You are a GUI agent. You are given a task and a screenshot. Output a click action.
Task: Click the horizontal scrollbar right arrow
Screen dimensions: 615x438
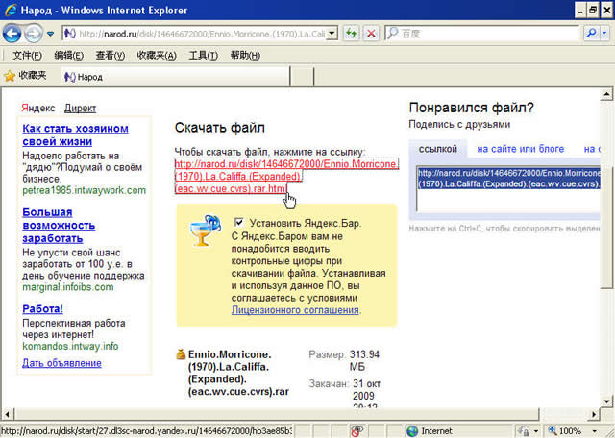coord(594,414)
